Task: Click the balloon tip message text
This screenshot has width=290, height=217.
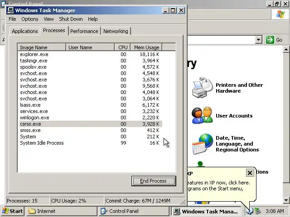Action: coord(218,185)
